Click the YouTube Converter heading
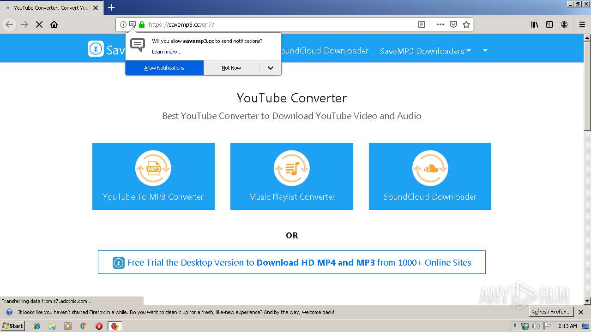This screenshot has height=332, width=591. 292,98
